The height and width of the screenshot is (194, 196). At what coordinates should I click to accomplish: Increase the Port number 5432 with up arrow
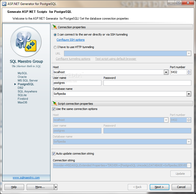click(x=189, y=71)
